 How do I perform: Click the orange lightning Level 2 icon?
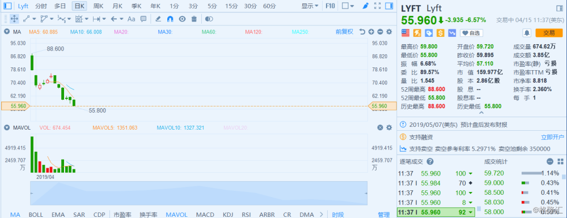click(x=417, y=33)
